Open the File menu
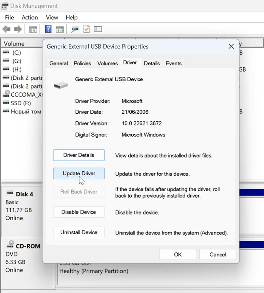Screen dimensions: 264x293 tap(9, 17)
